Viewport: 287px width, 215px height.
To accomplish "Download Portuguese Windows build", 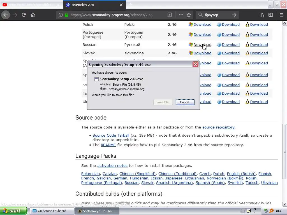I will [202, 34].
